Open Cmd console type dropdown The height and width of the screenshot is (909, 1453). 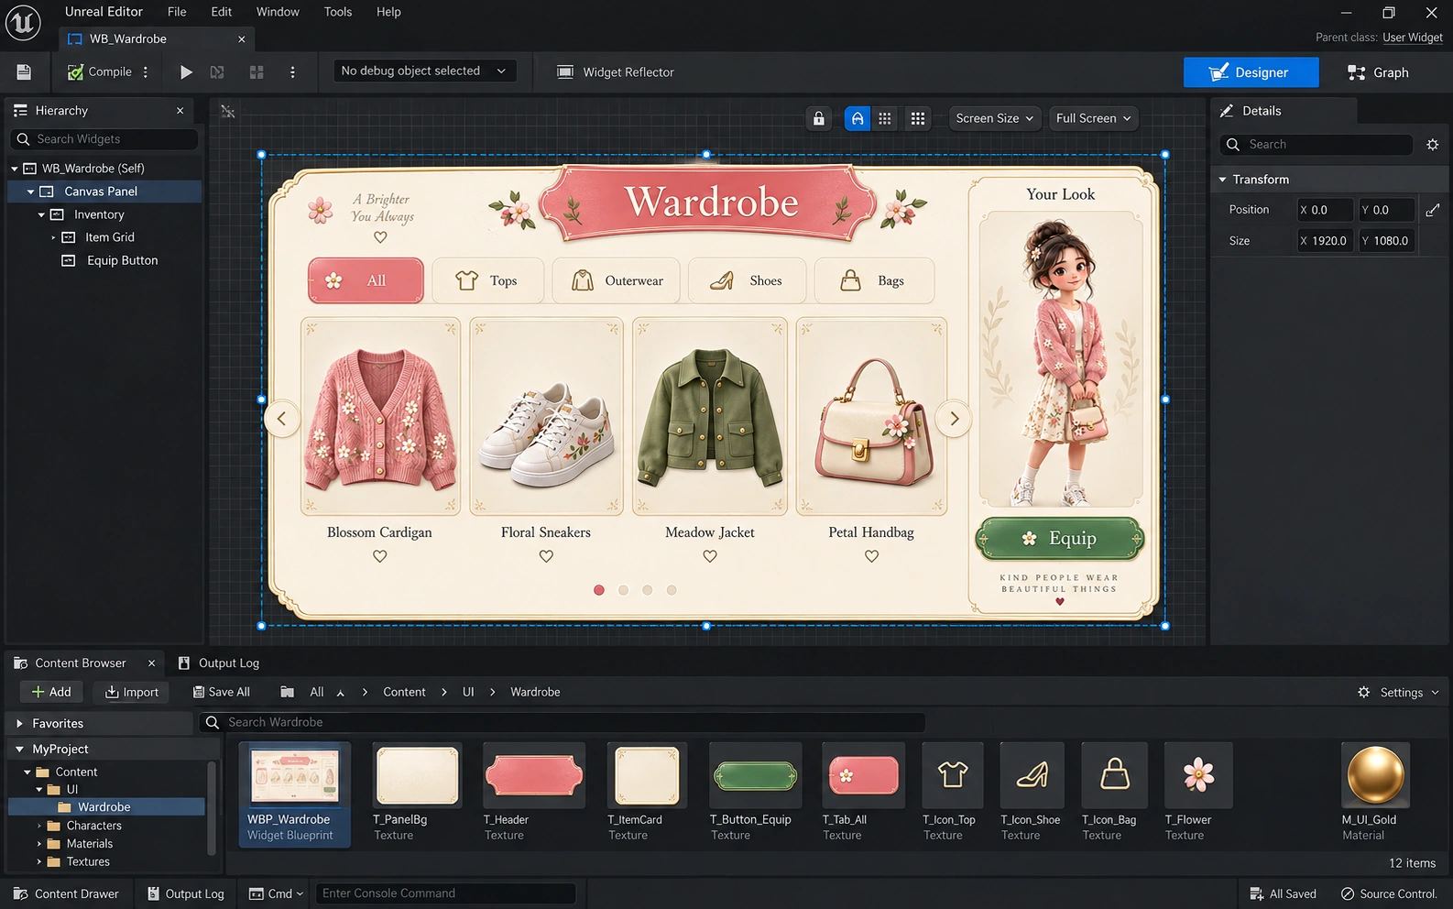coord(277,893)
